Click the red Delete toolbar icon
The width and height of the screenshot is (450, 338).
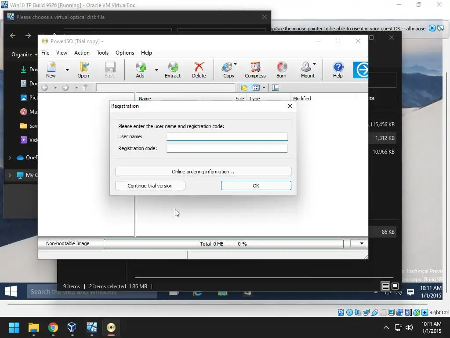point(199,70)
